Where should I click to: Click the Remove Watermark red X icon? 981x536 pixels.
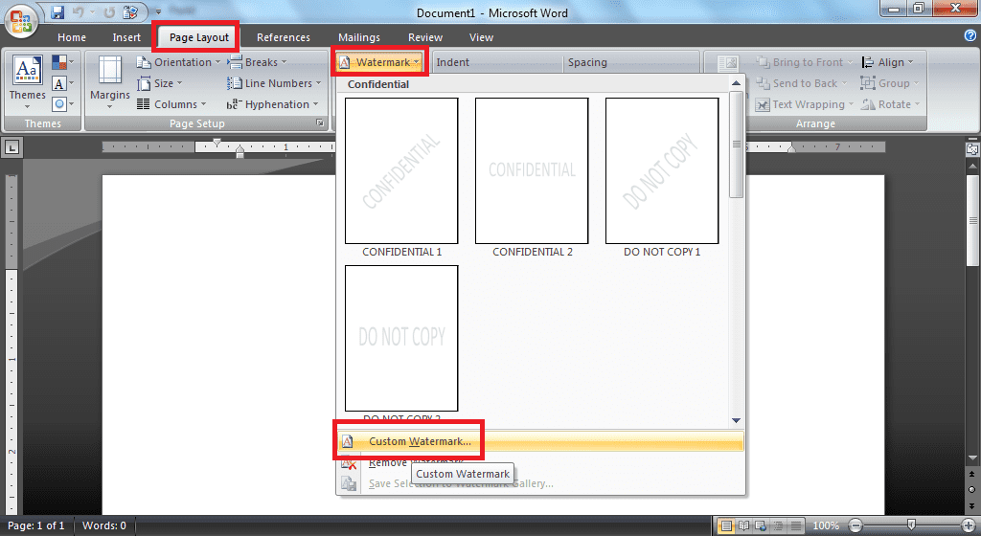tap(349, 463)
